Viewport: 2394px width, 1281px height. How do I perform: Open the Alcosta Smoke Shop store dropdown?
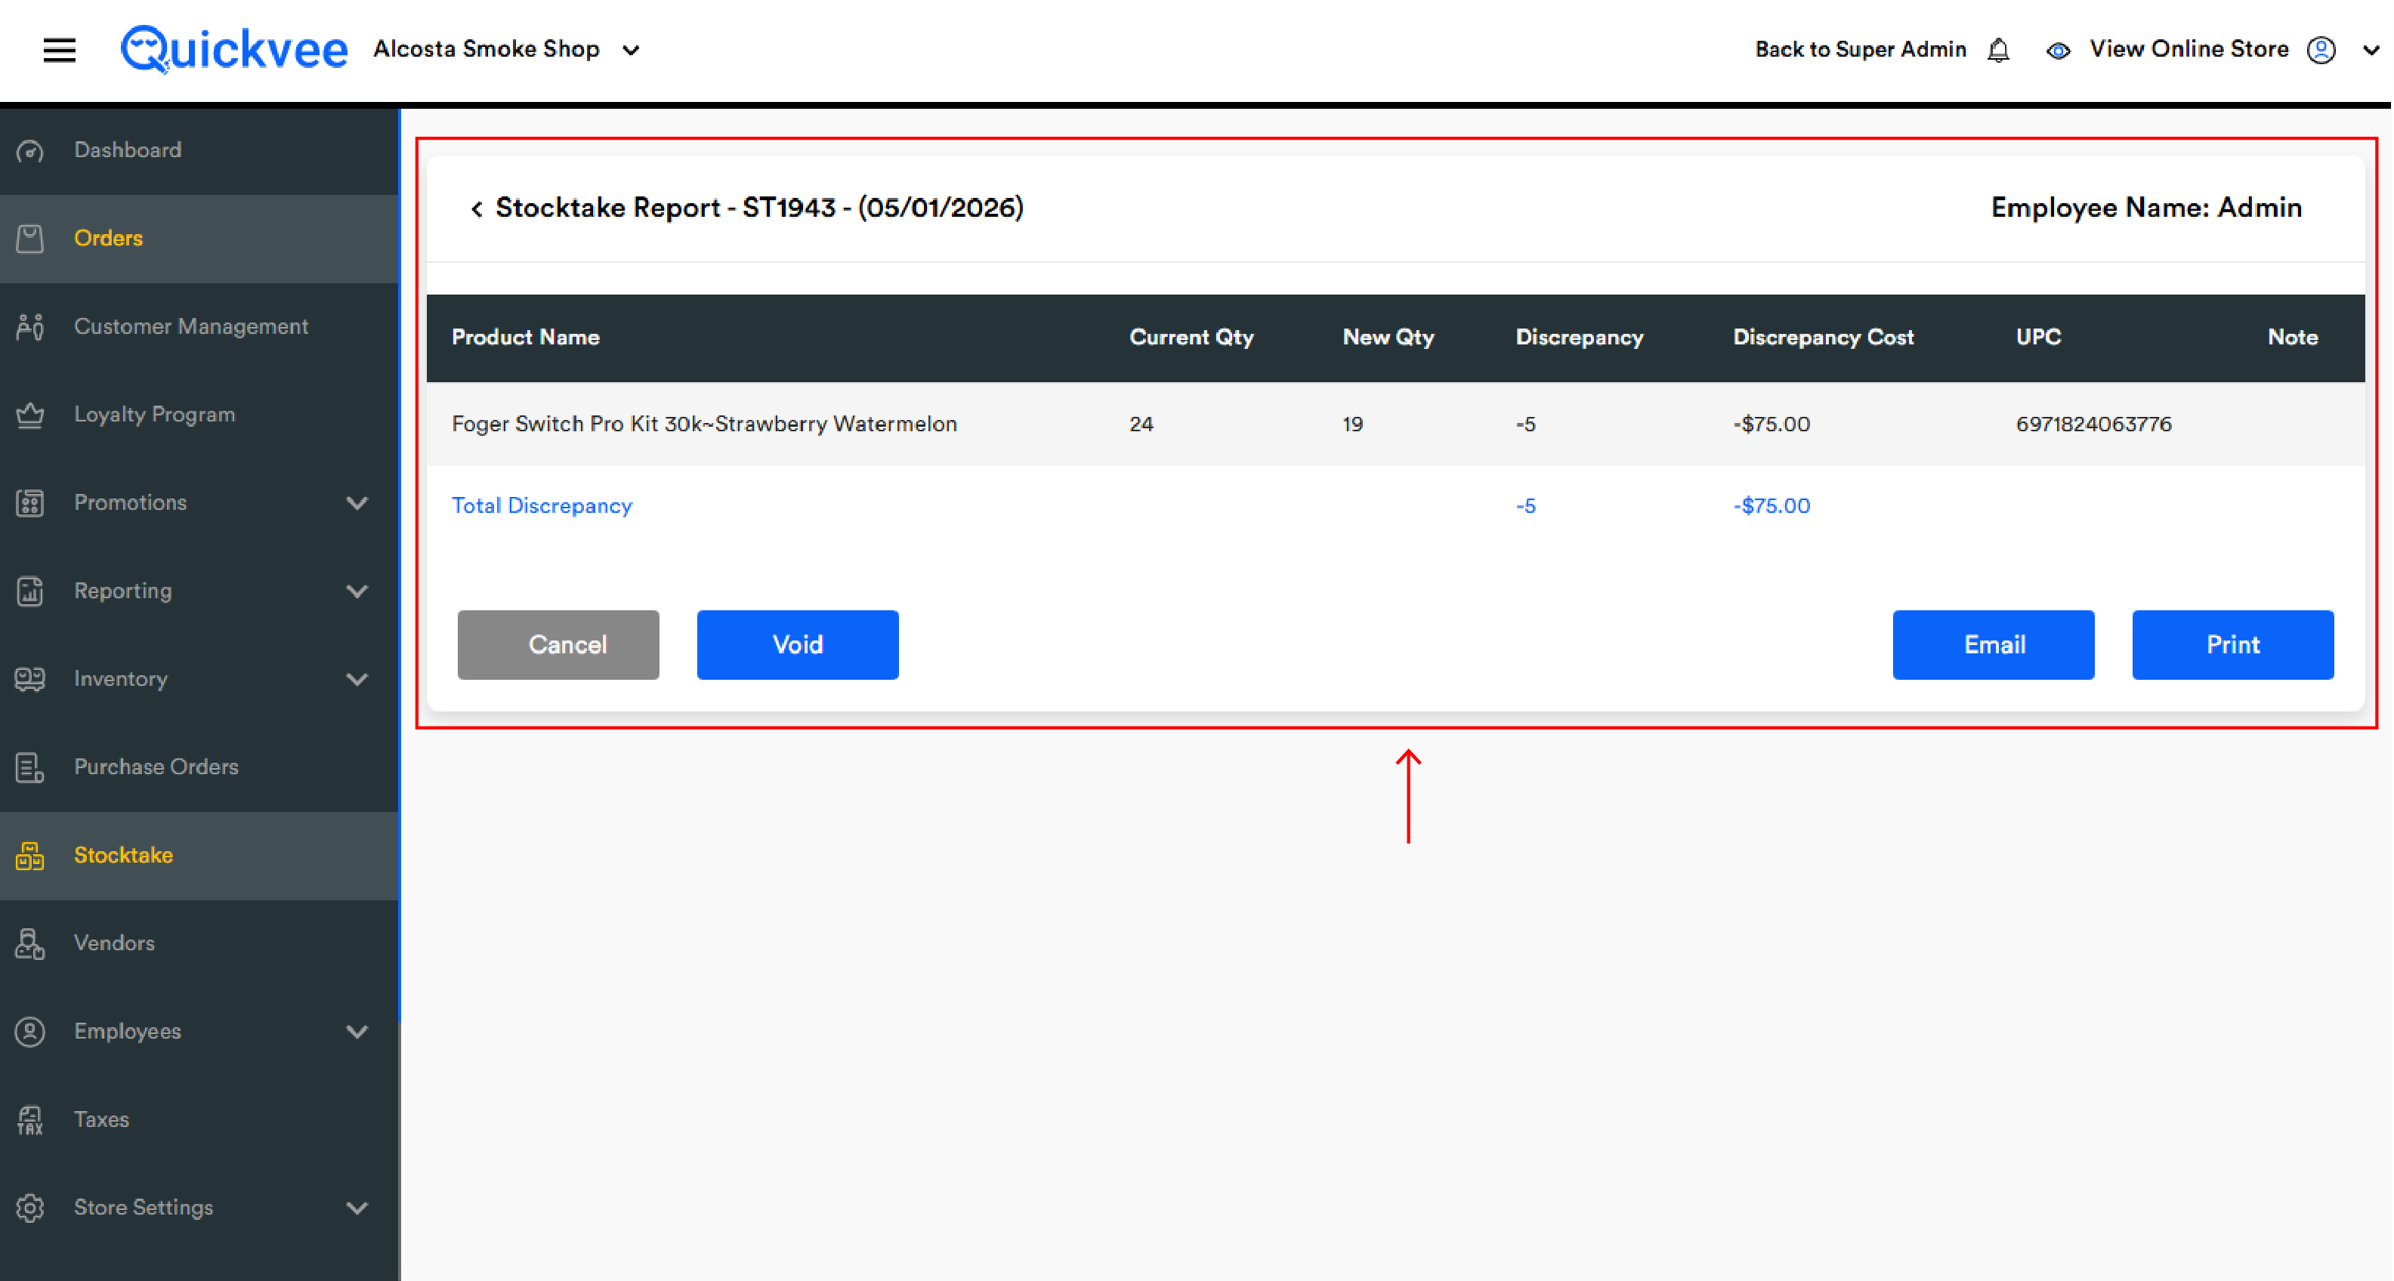tap(506, 49)
